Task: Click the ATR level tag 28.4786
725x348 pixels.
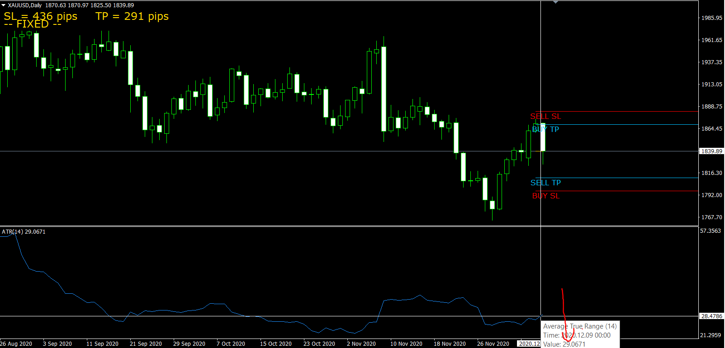Action: tap(712, 316)
